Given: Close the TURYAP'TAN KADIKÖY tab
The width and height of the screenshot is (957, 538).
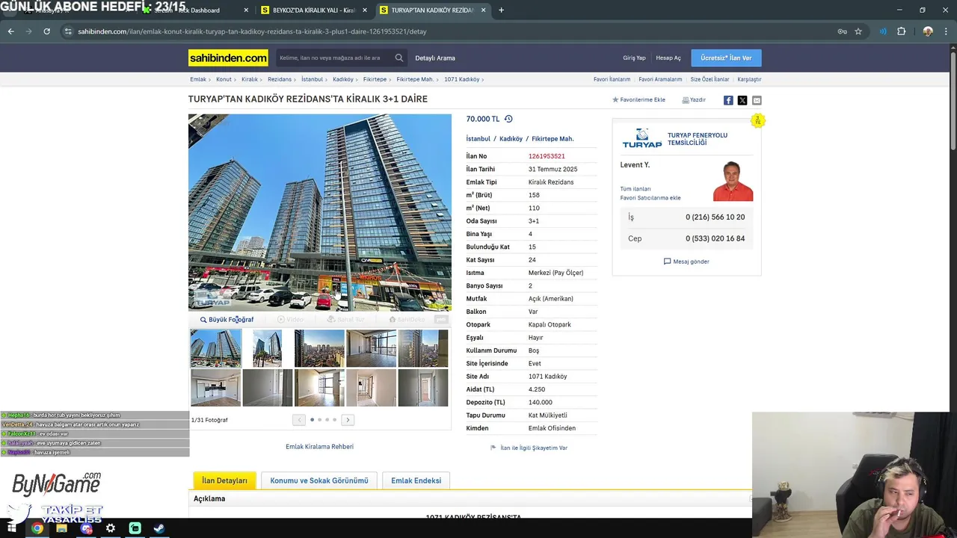Looking at the screenshot, I should [484, 10].
